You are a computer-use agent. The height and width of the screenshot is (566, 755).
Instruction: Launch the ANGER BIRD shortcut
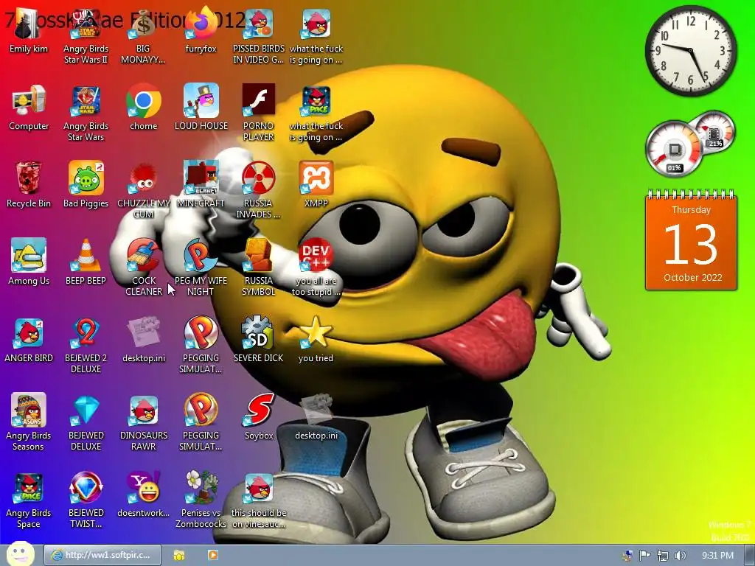pyautogui.click(x=29, y=340)
